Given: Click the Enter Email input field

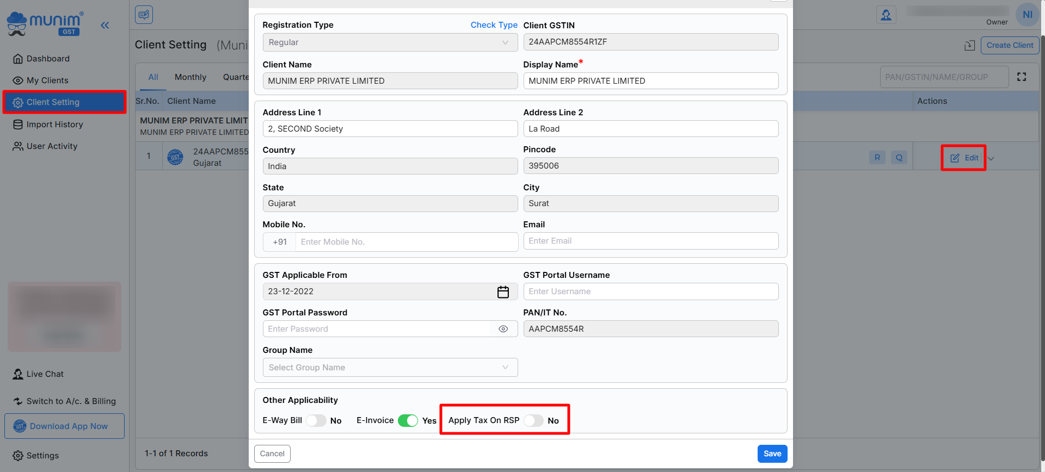Looking at the screenshot, I should point(650,241).
